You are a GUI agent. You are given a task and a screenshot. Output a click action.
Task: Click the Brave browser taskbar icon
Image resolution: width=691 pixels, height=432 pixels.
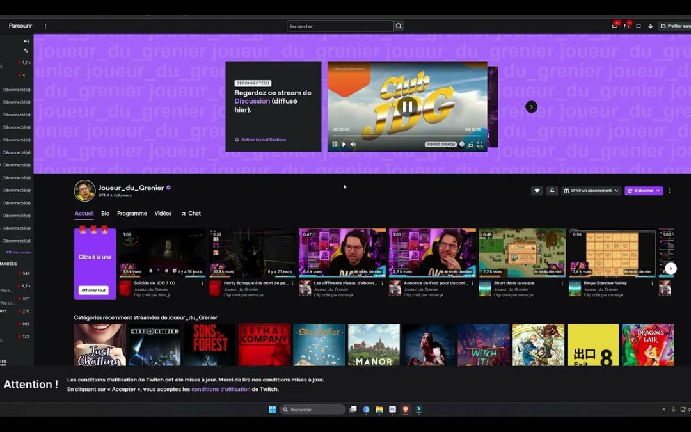coord(406,410)
